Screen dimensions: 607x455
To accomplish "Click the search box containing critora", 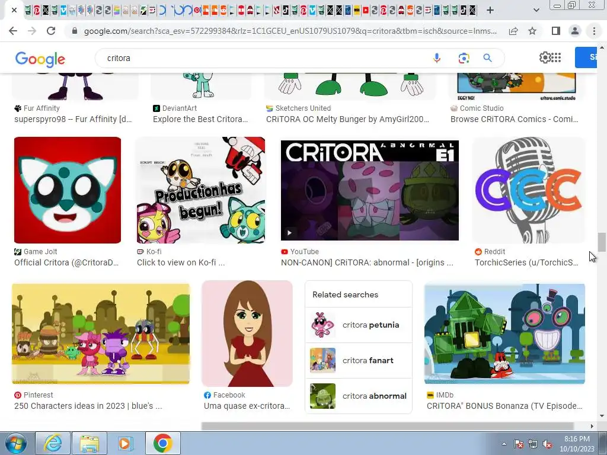I will coord(263,58).
